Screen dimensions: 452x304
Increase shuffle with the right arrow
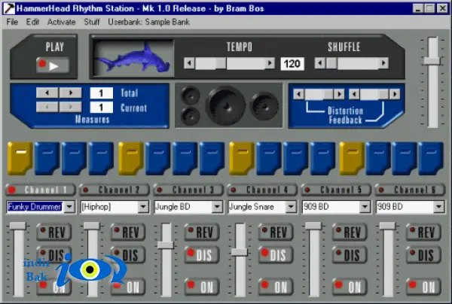click(x=383, y=63)
